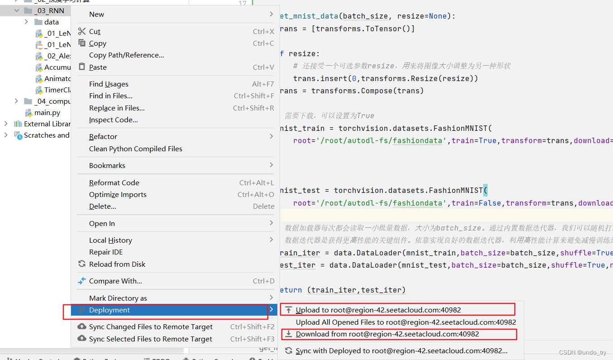
Task: Click the mnist_test FashionMNIST code line
Action: (x=383, y=190)
